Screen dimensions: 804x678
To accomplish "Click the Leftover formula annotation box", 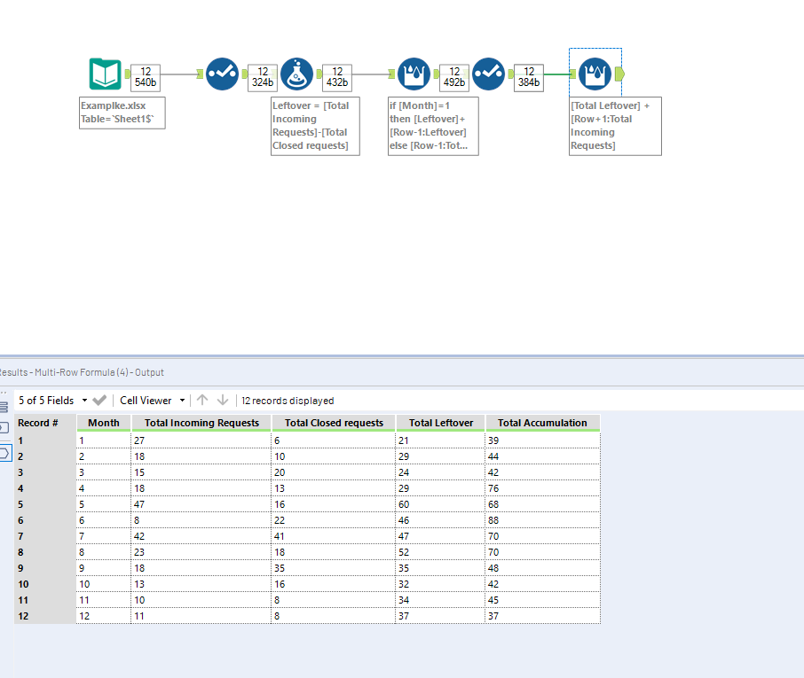I will pyautogui.click(x=315, y=126).
